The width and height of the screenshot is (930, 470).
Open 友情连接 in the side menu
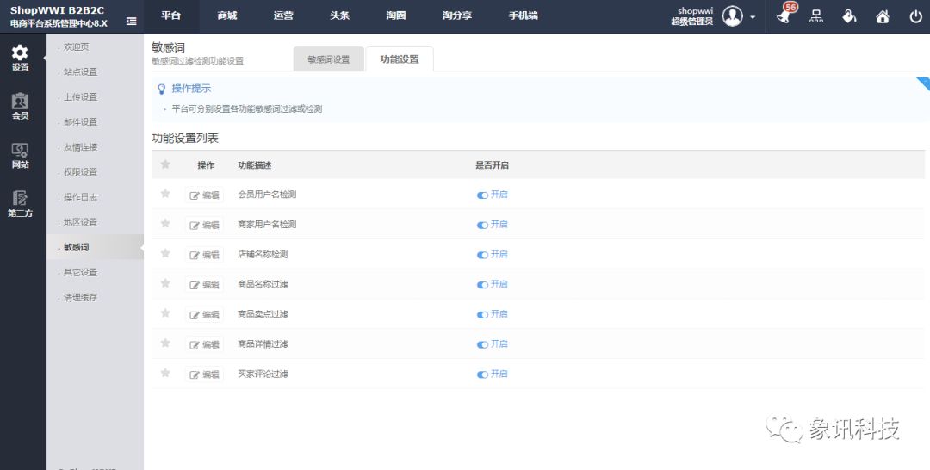point(81,147)
